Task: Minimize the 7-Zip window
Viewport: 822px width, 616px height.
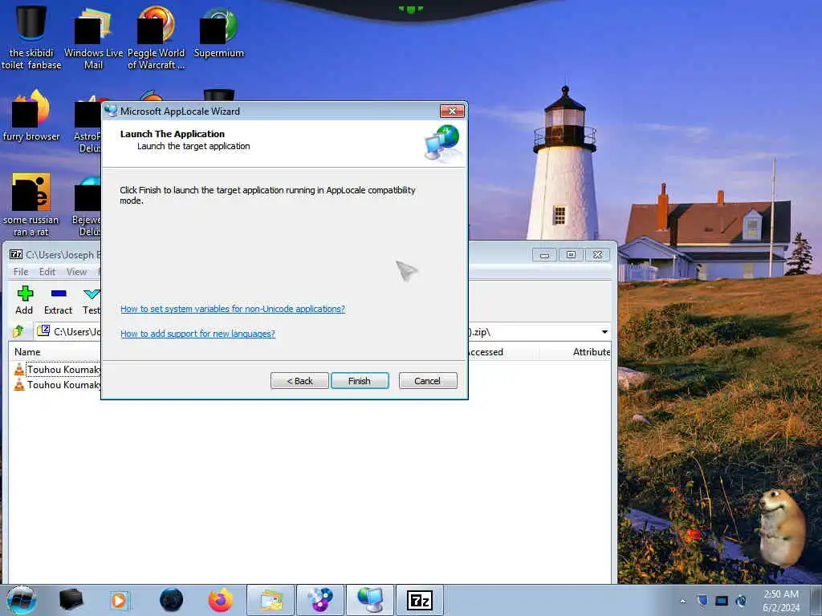Action: [545, 254]
